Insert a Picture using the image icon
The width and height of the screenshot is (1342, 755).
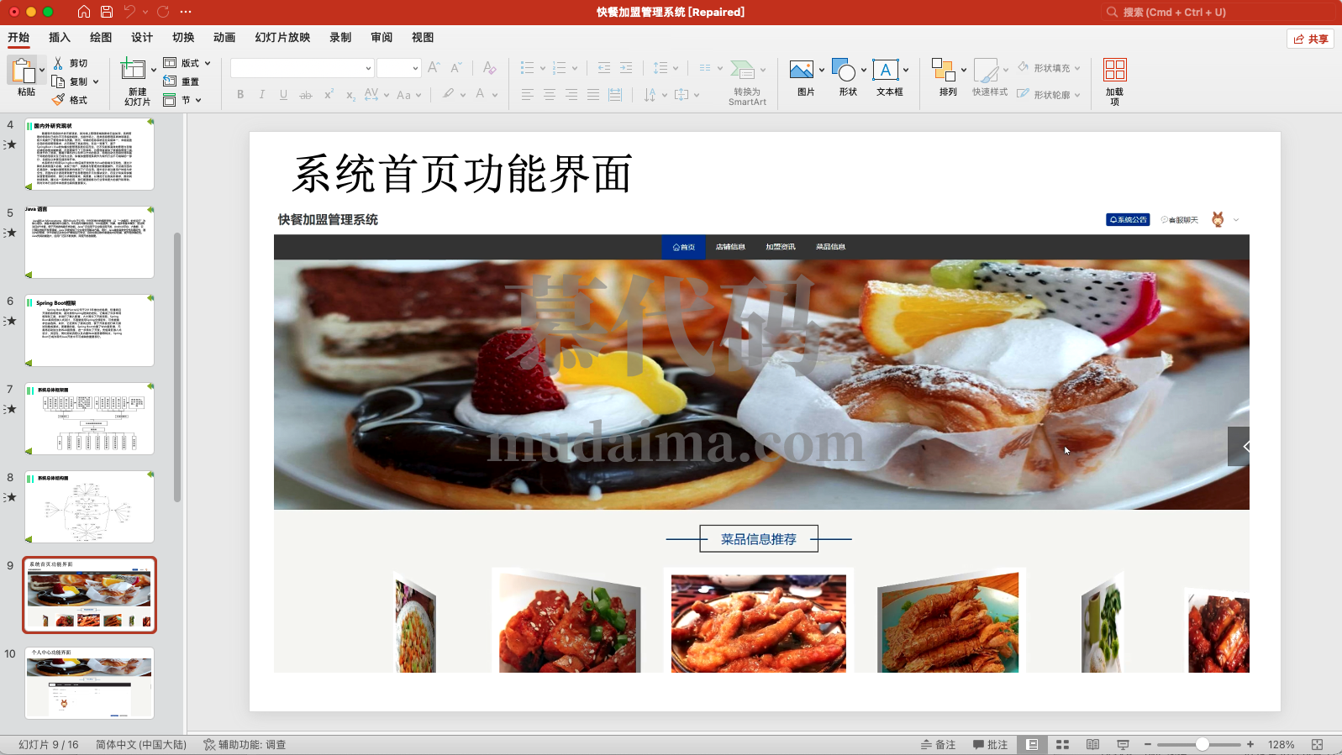(x=802, y=69)
